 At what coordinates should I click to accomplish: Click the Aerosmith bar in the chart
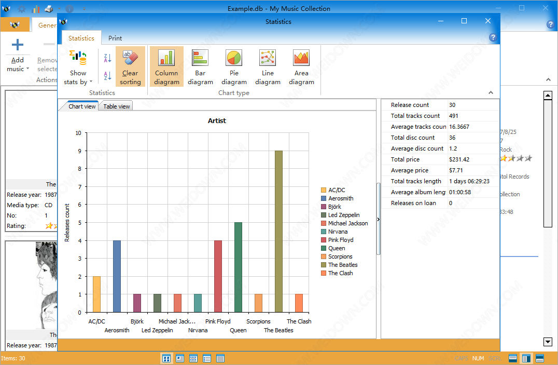click(x=117, y=276)
